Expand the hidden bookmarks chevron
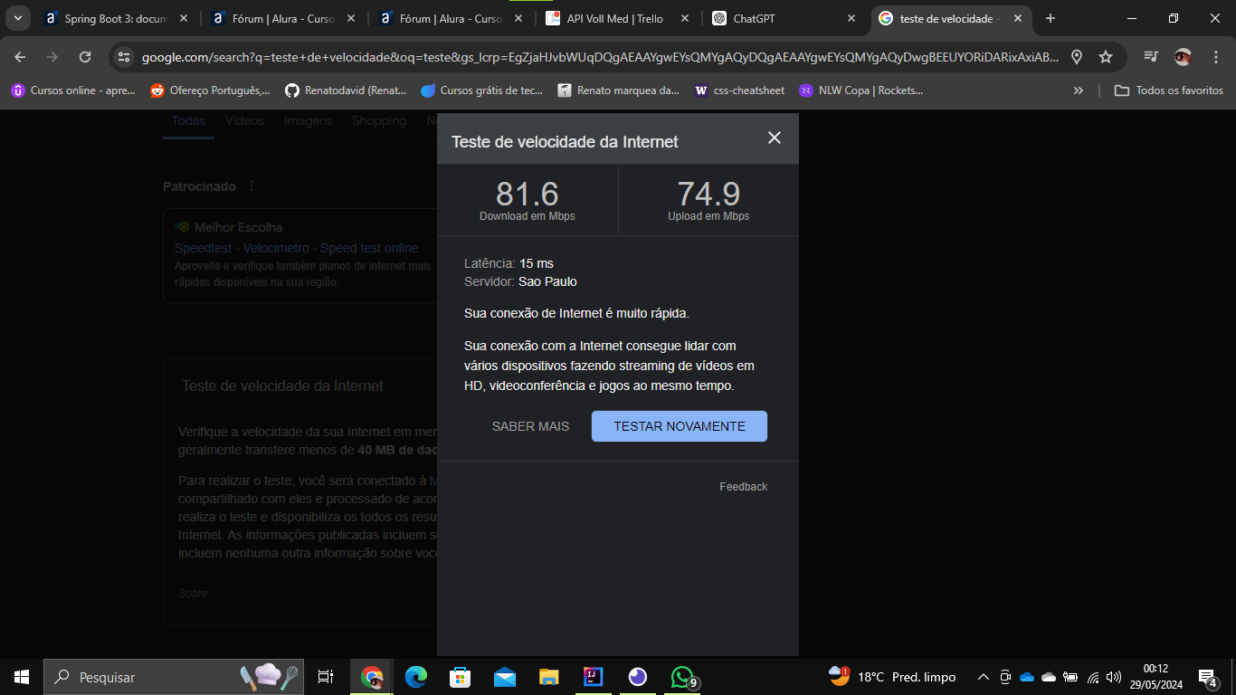This screenshot has height=695, width=1236. (x=1078, y=90)
